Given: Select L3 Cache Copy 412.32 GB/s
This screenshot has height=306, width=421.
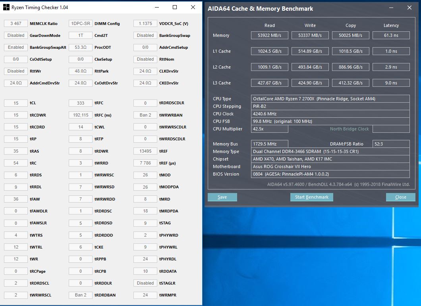Looking at the screenshot, I should tap(351, 83).
